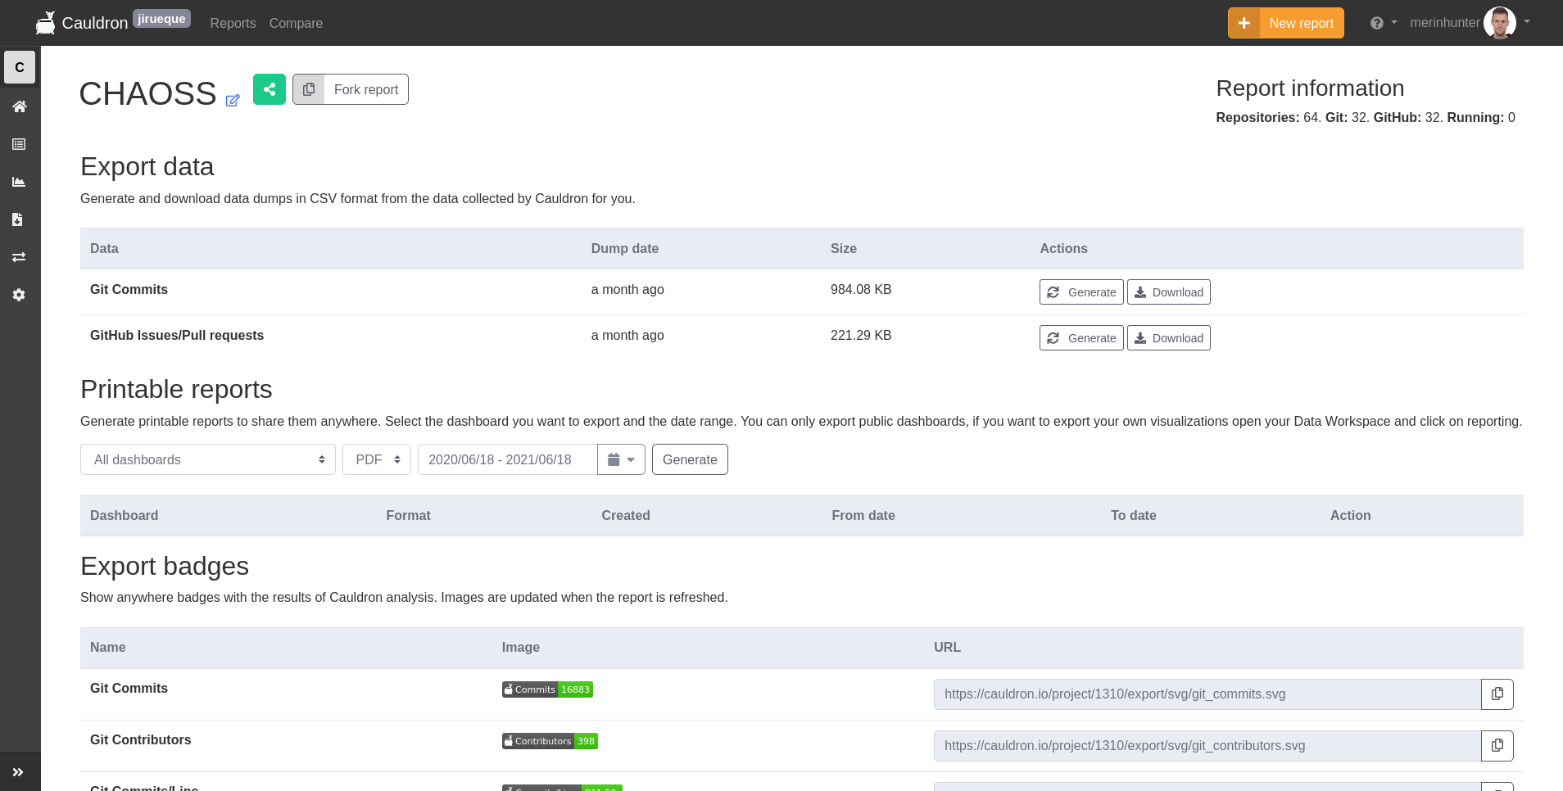The height and width of the screenshot is (791, 1563).
Task: Click the New report button
Action: point(1286,23)
